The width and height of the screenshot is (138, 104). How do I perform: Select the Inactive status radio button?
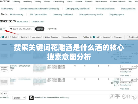(x=19, y=37)
